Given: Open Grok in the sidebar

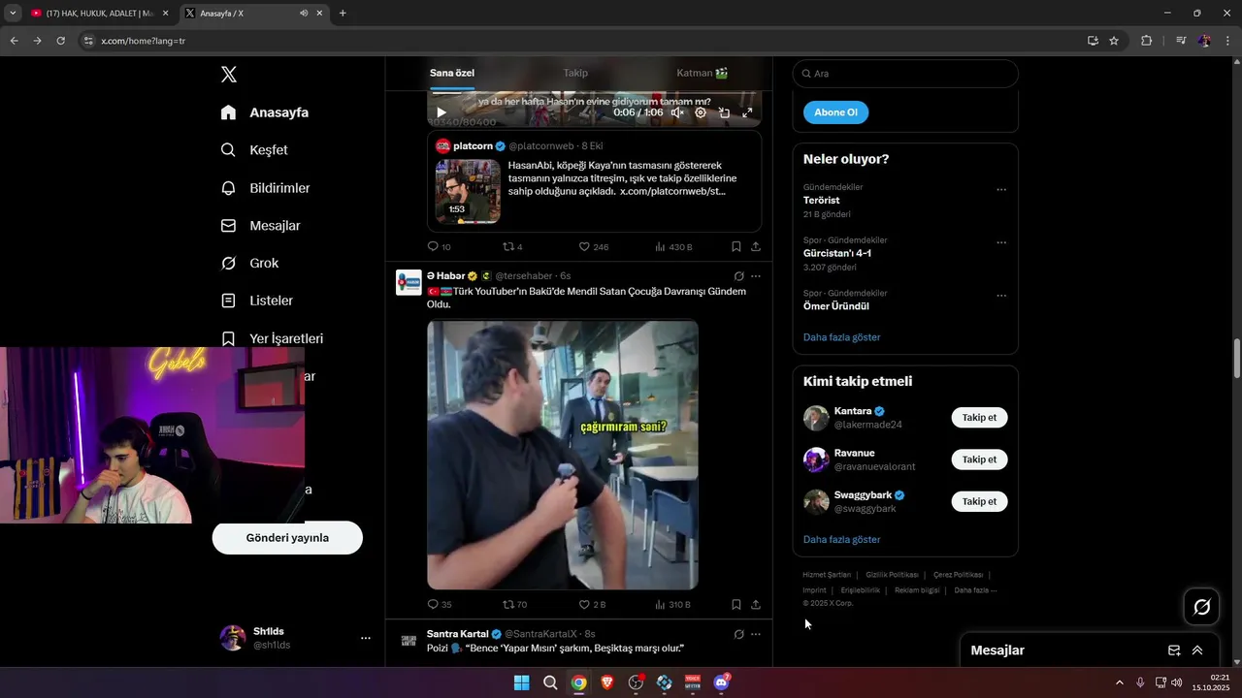Looking at the screenshot, I should pyautogui.click(x=249, y=264).
